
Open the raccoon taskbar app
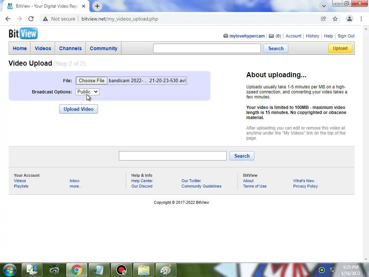[54, 270]
